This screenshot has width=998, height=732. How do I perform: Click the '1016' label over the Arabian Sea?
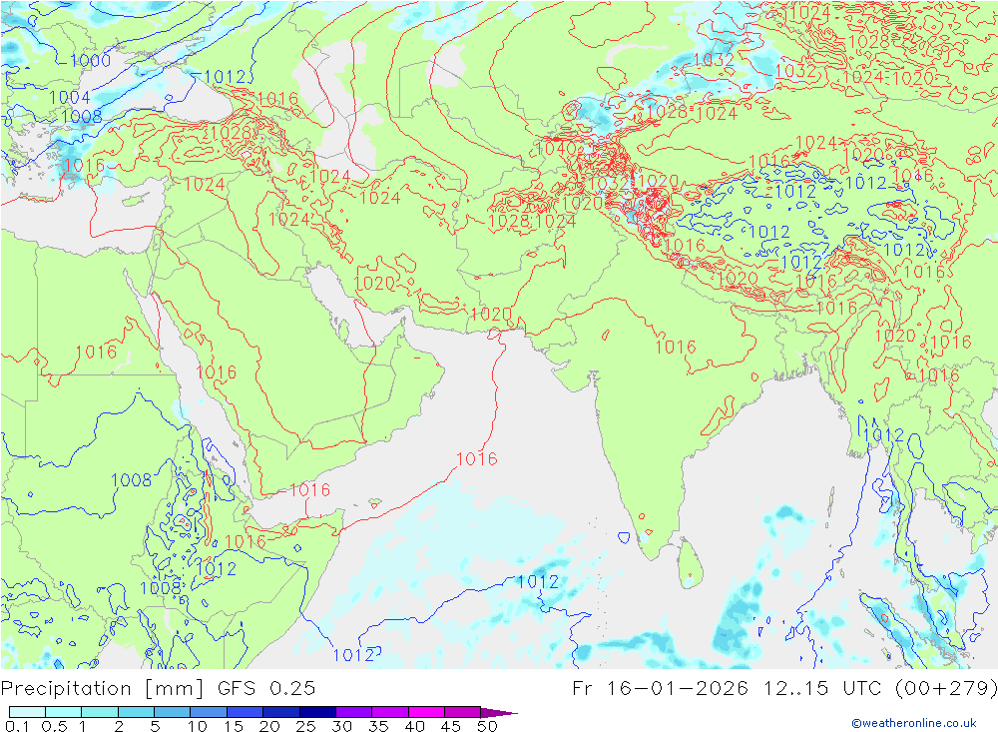pyautogui.click(x=476, y=458)
